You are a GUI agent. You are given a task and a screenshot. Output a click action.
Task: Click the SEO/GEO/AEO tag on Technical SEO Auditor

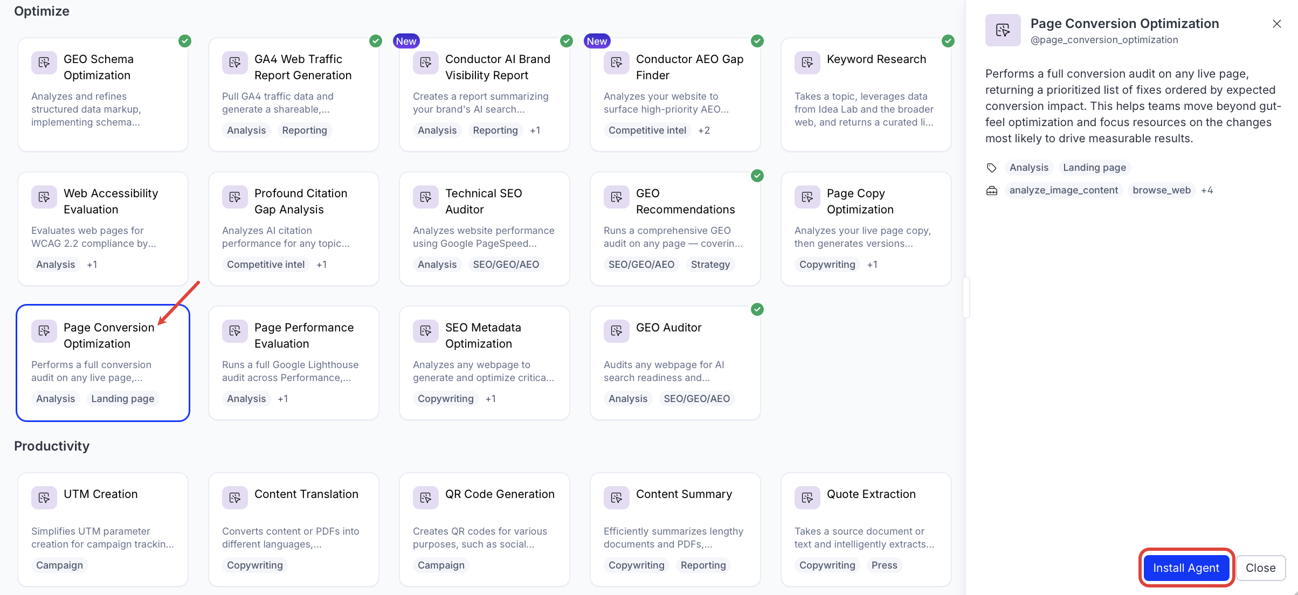506,265
